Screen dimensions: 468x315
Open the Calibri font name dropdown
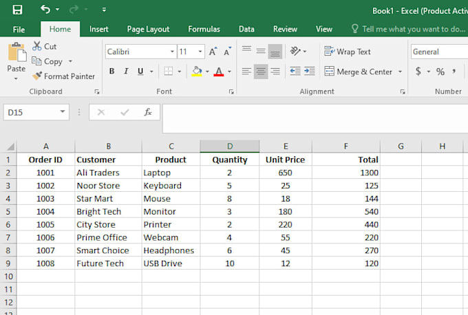click(x=172, y=52)
